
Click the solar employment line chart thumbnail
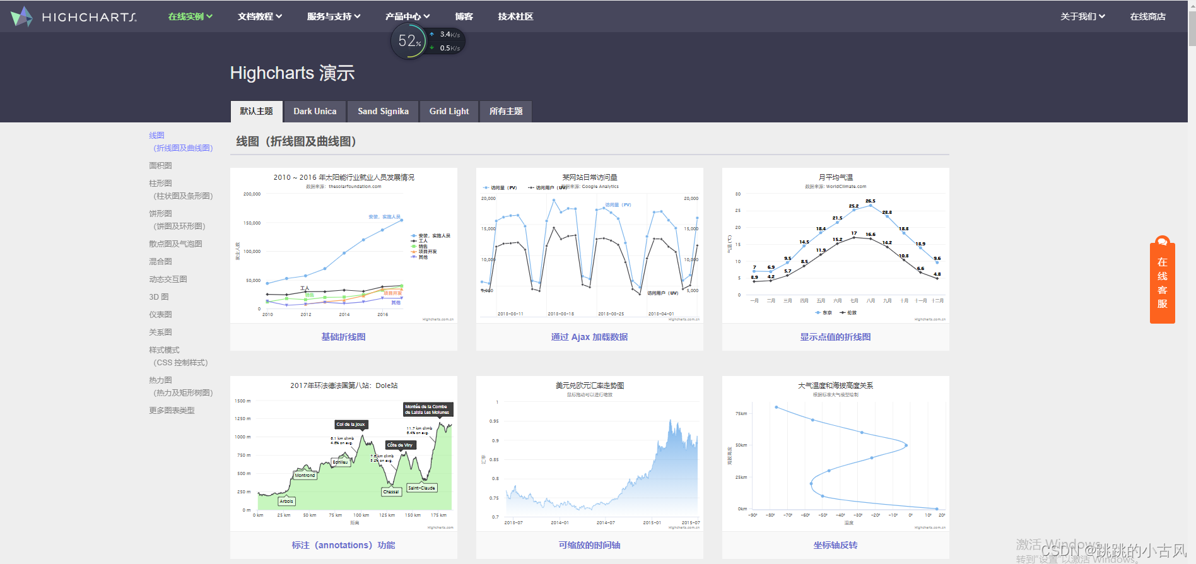click(x=344, y=245)
